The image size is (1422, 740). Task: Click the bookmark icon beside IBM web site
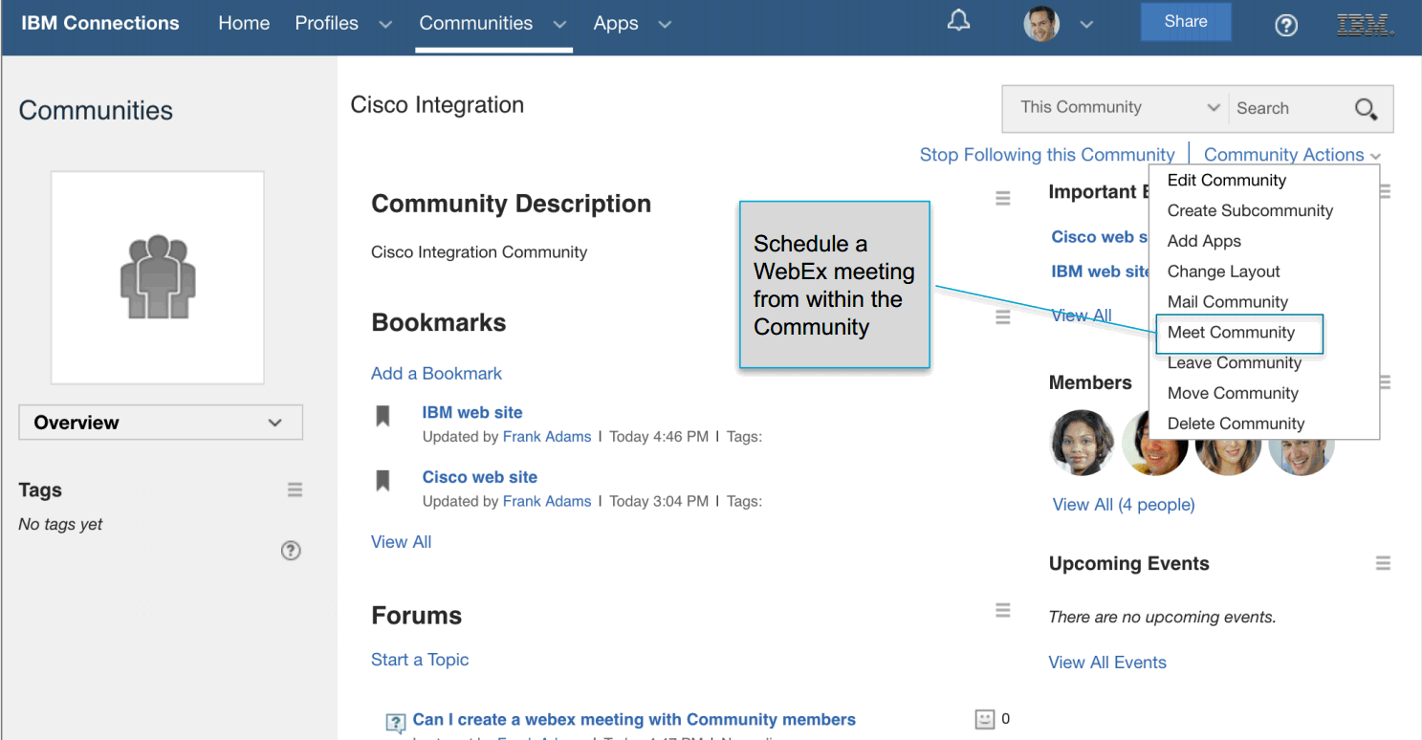pyautogui.click(x=383, y=416)
